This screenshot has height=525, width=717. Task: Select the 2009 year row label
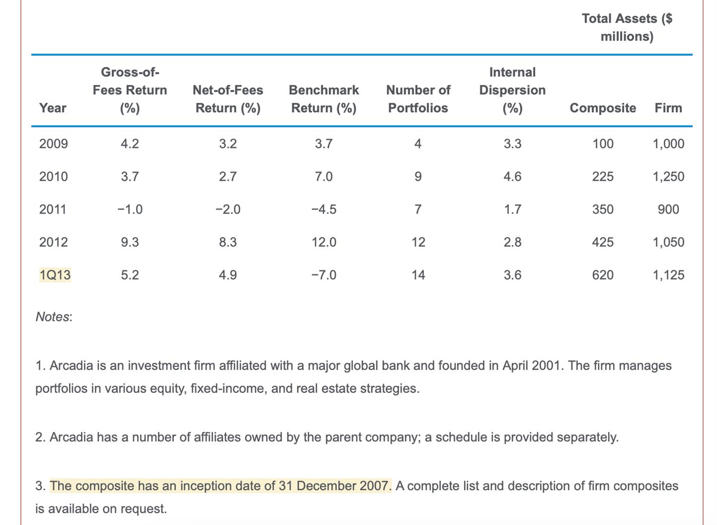[54, 144]
